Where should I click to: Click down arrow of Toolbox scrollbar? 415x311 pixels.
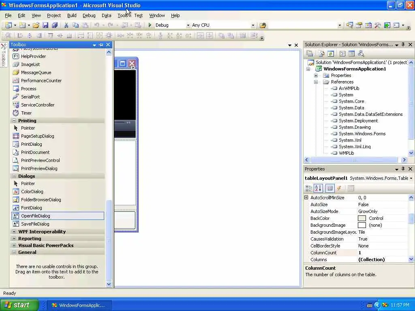(109, 284)
